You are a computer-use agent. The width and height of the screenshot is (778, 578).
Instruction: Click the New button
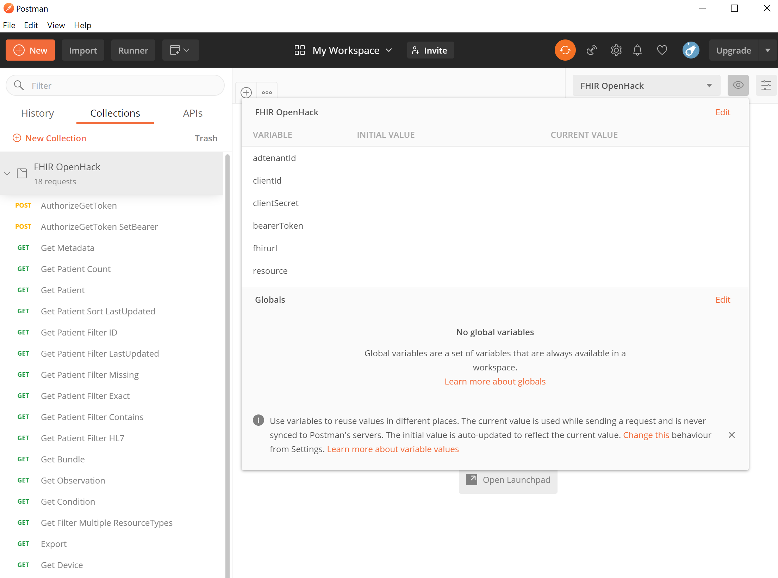click(30, 50)
